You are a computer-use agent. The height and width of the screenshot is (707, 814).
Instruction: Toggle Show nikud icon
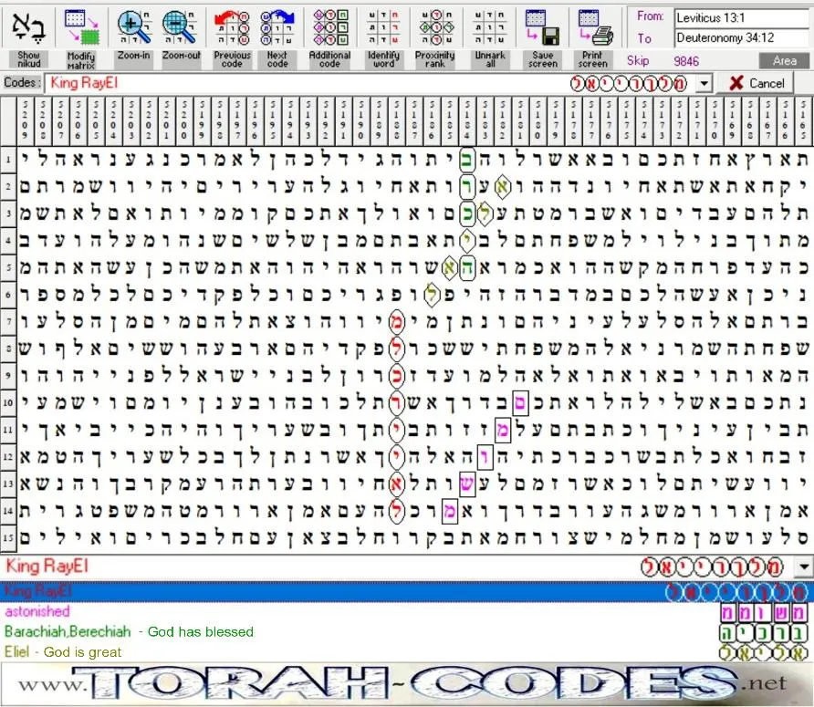point(28,38)
